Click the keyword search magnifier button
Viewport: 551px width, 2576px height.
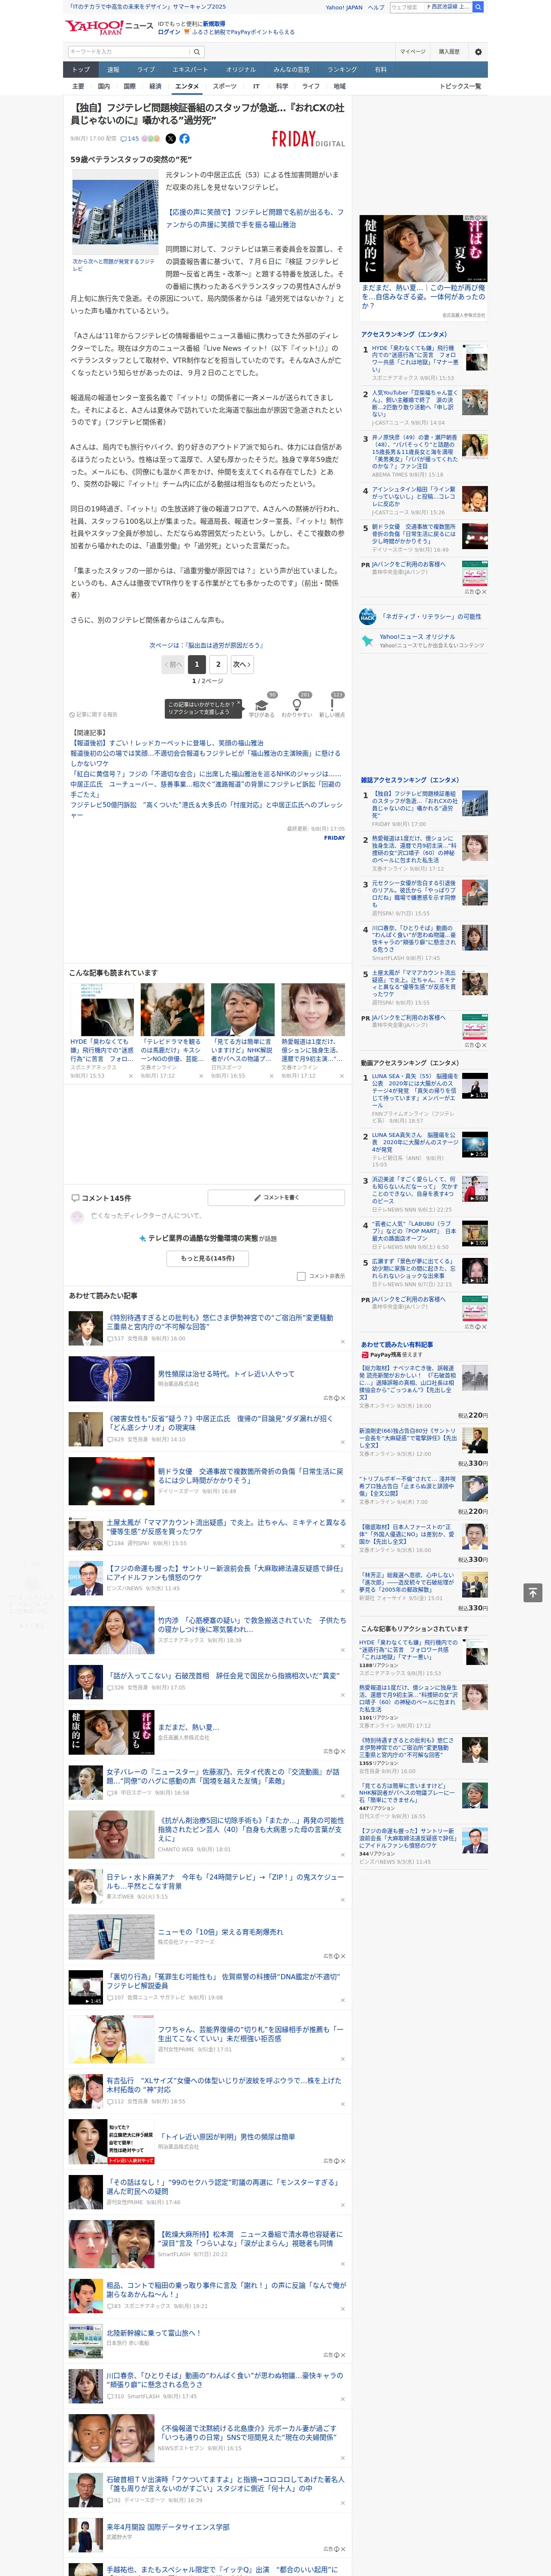pos(197,51)
